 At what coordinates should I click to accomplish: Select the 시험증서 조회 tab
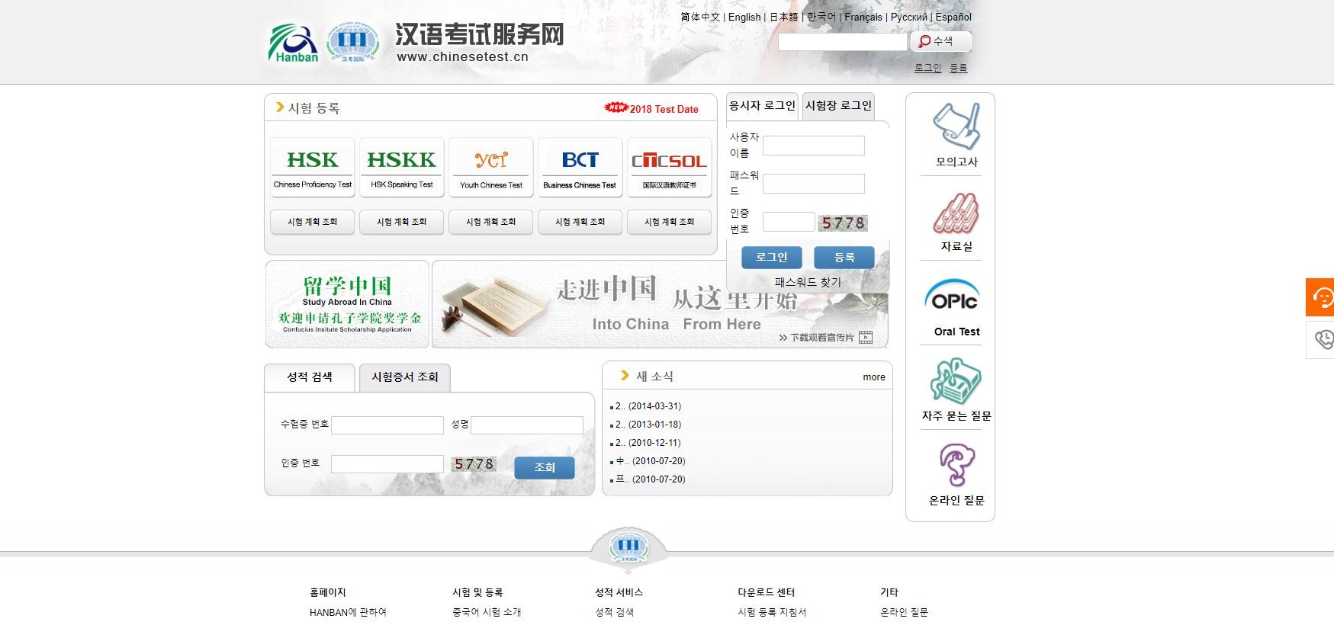pyautogui.click(x=404, y=377)
